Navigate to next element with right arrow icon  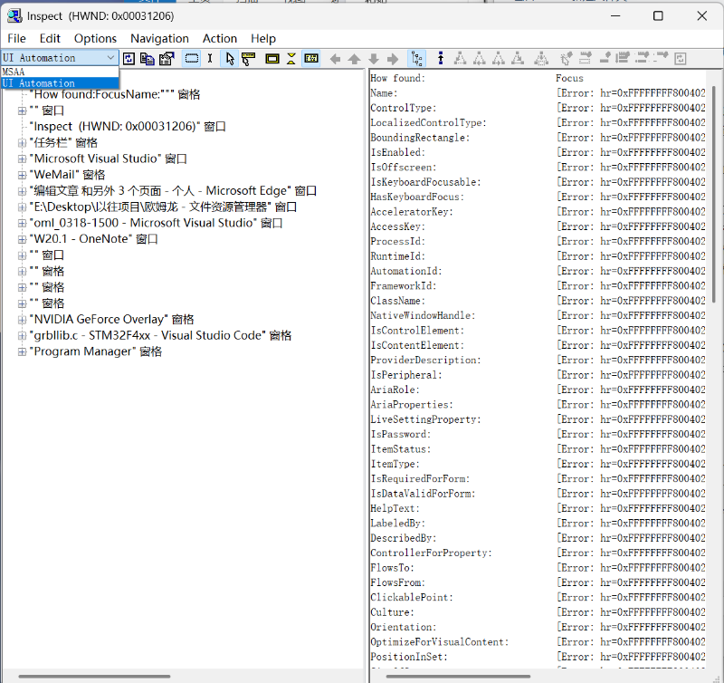pos(395,57)
